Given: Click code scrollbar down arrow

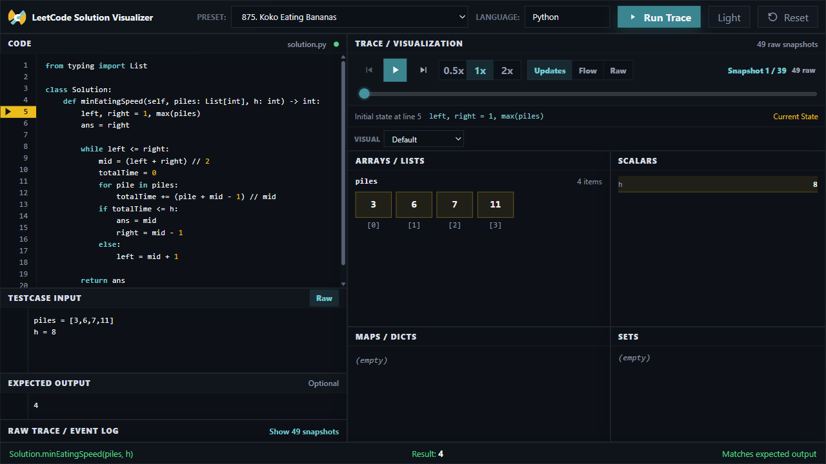Looking at the screenshot, I should 343,284.
